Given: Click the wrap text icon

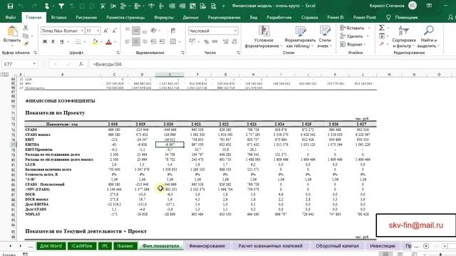Looking at the screenshot, I should 173,31.
